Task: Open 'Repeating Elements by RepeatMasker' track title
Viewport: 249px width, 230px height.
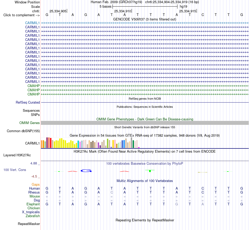Action: [x=145, y=220]
